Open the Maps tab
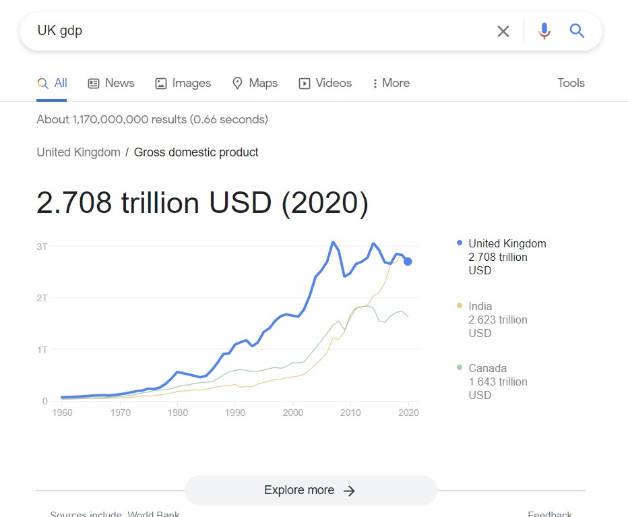This screenshot has width=628, height=517. [255, 83]
